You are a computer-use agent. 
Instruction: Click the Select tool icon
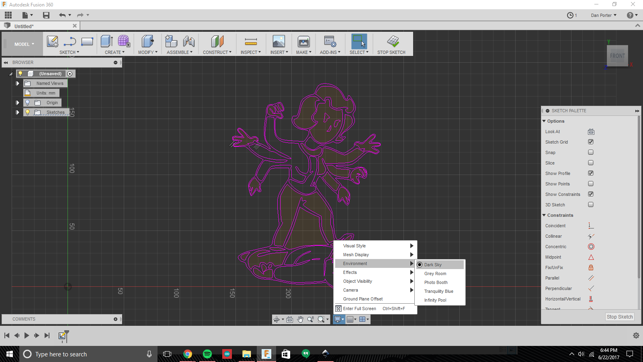359,41
